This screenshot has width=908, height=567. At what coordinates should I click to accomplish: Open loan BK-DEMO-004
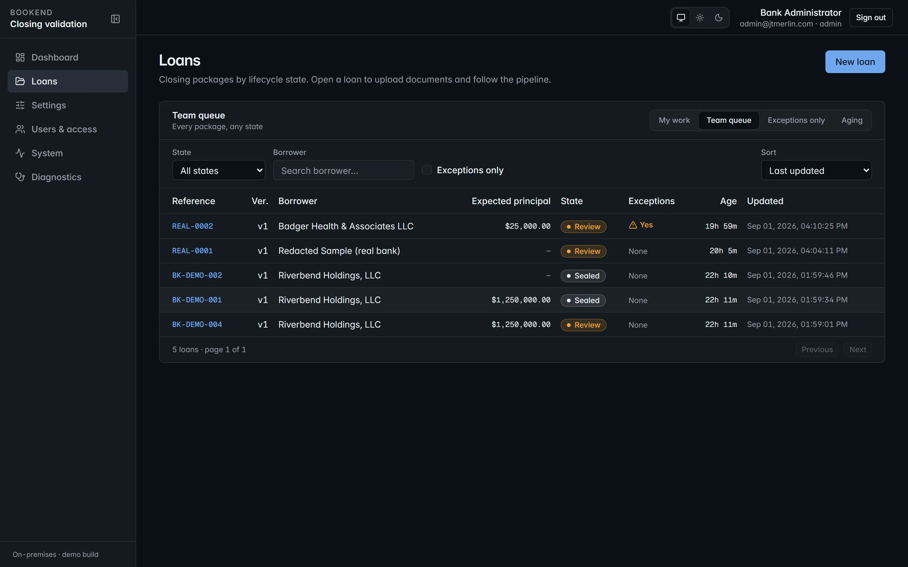click(x=197, y=324)
